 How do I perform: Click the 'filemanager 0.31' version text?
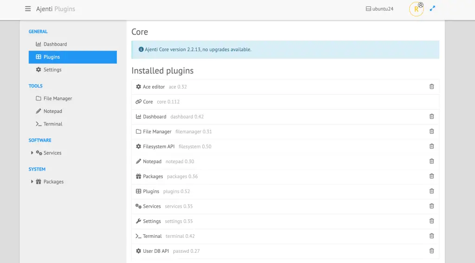pyautogui.click(x=193, y=131)
